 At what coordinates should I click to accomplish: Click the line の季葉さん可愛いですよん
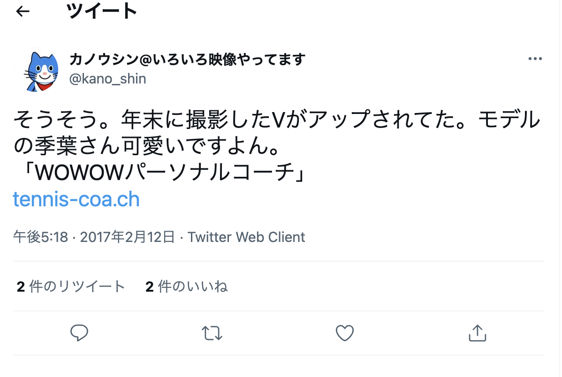146,146
